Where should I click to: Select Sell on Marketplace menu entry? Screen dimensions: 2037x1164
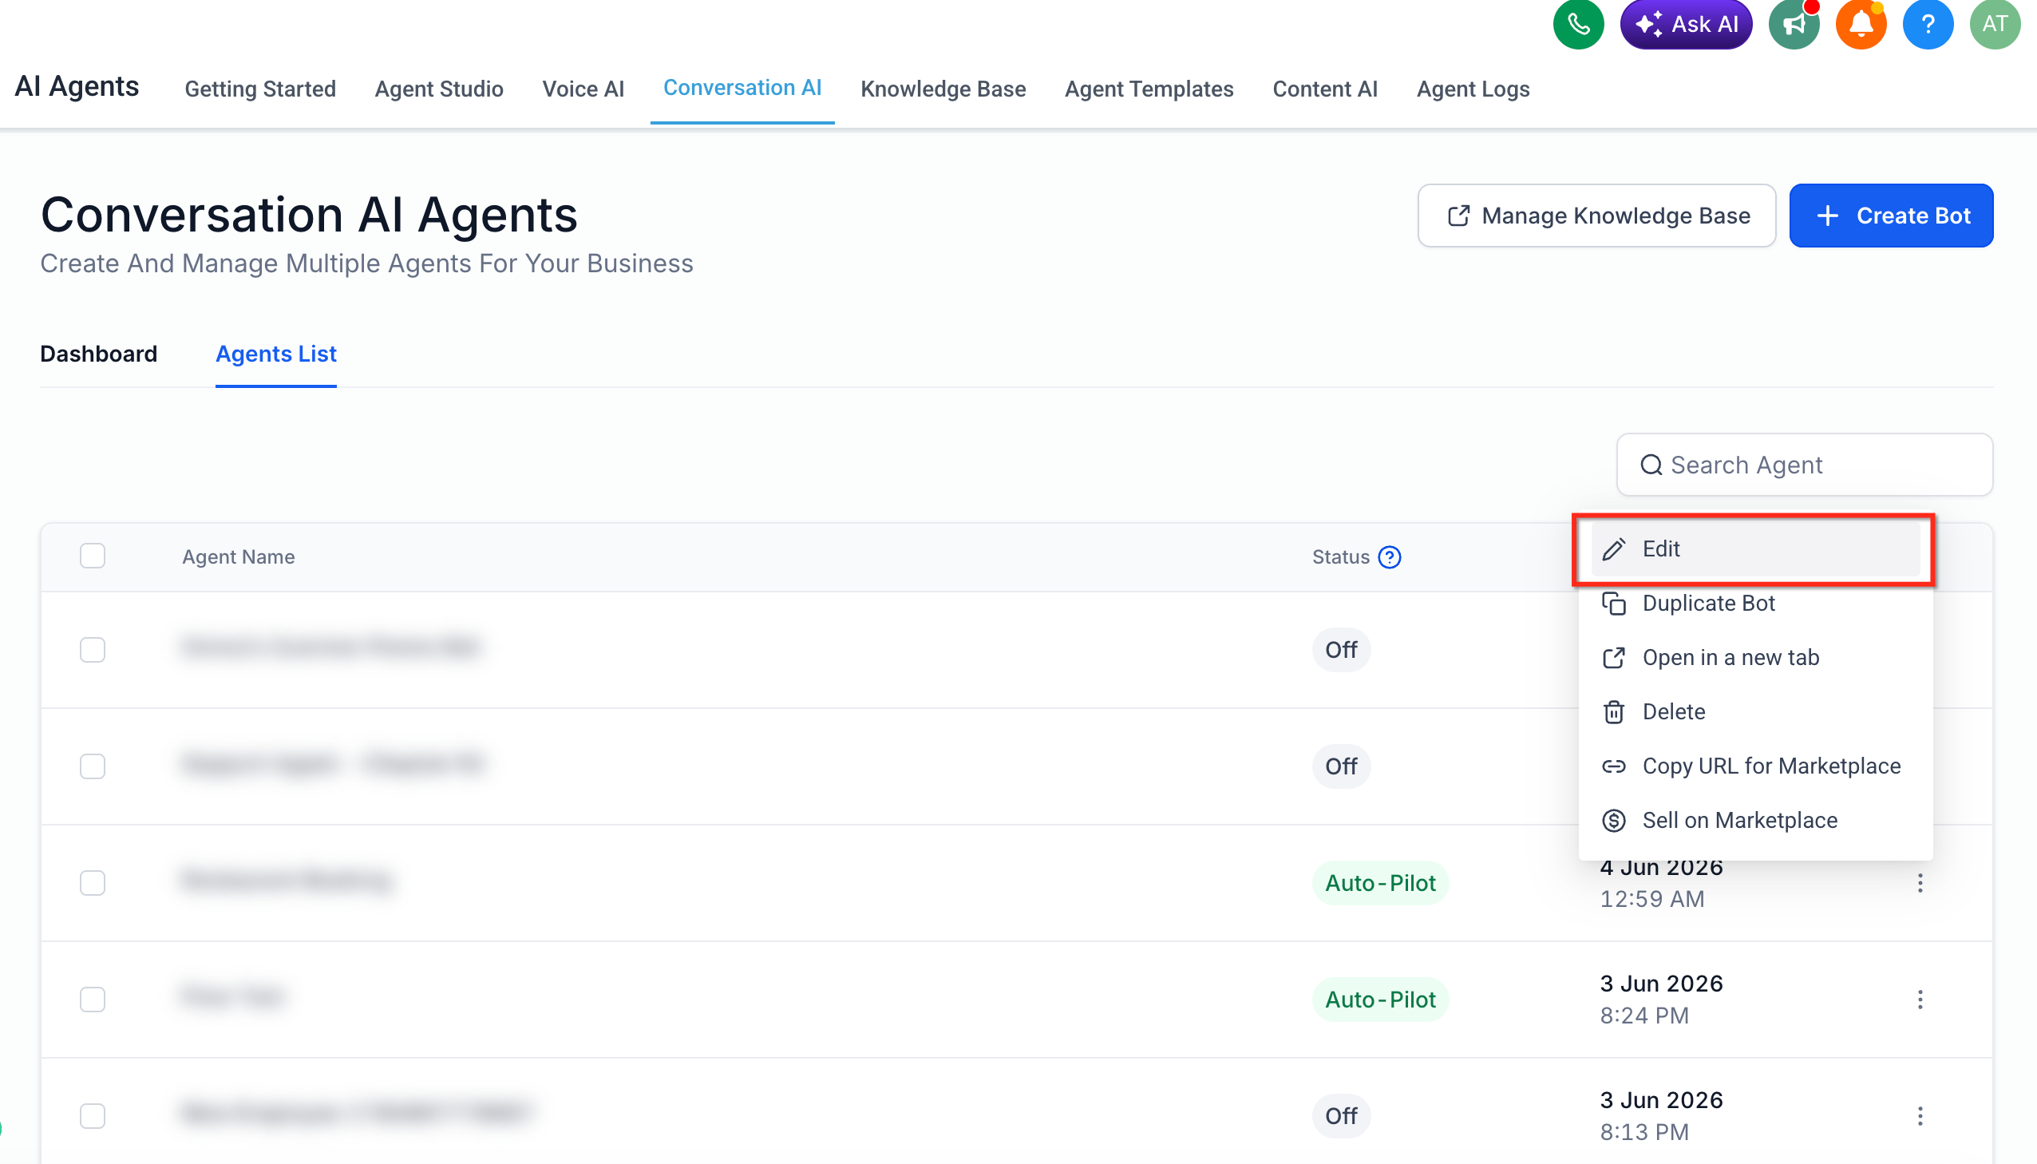pos(1755,821)
